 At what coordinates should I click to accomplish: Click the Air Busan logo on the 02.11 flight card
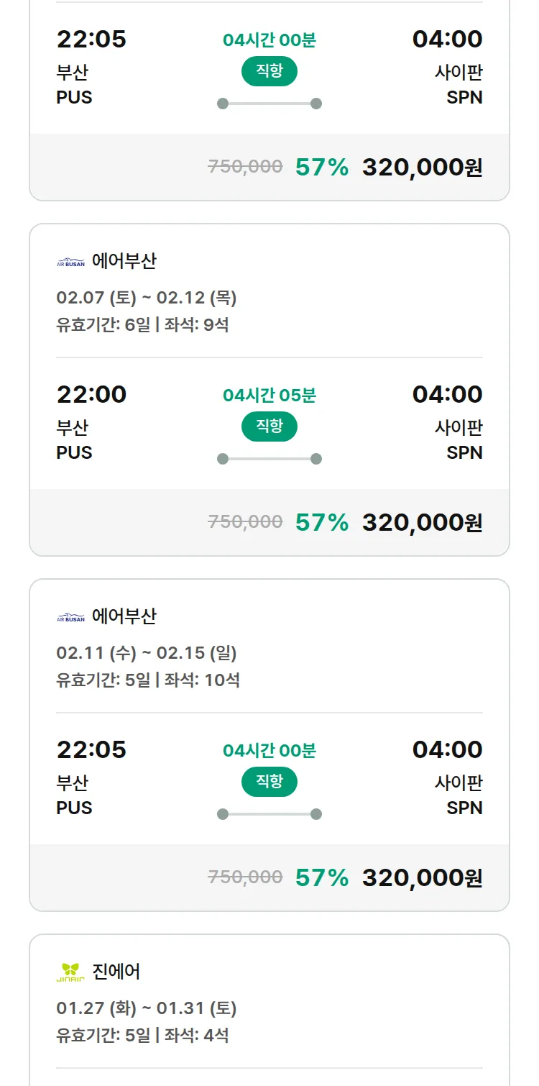70,618
